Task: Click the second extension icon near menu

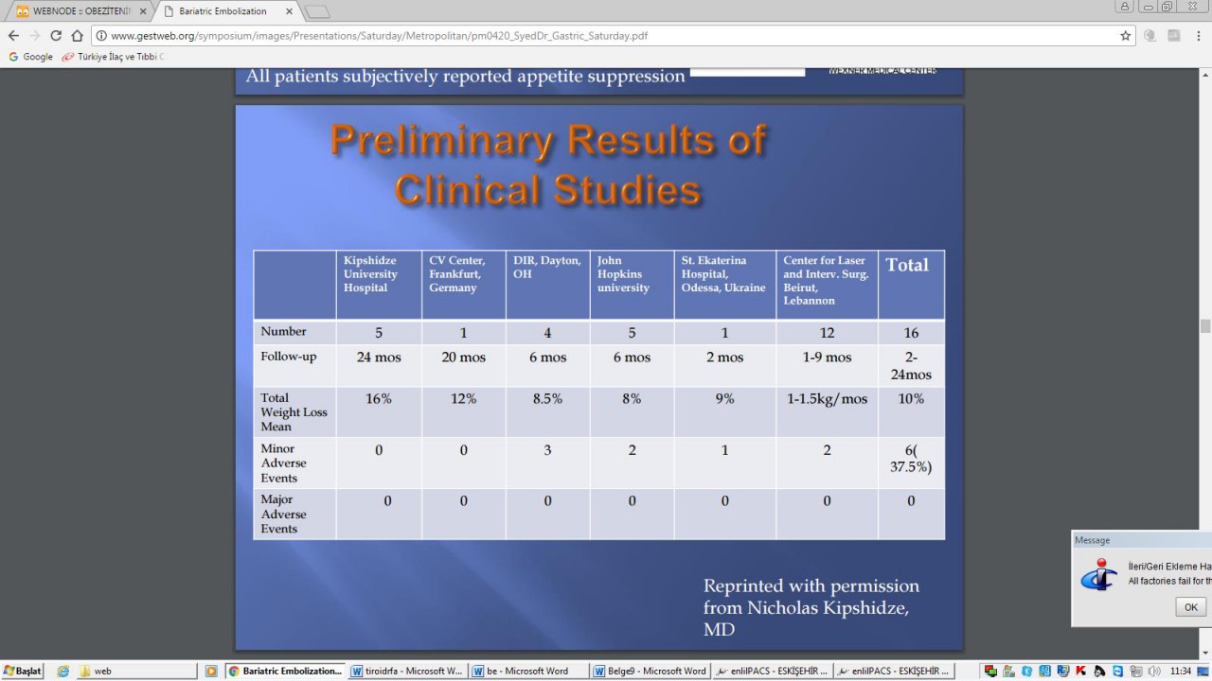Action: (1174, 36)
